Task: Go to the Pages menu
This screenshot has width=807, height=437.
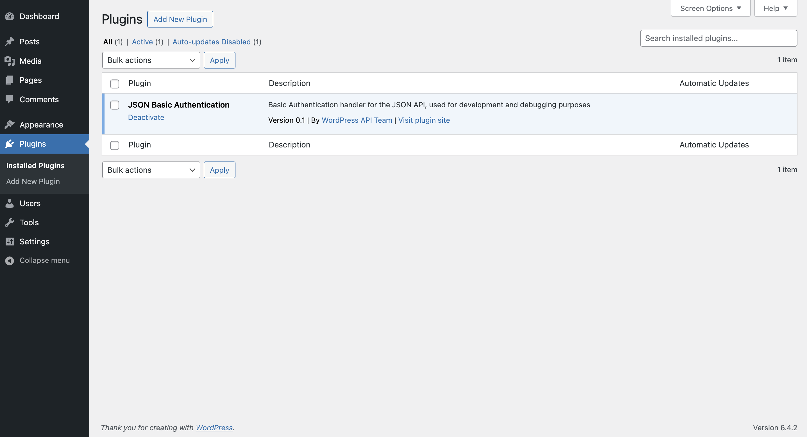Action: click(44, 80)
